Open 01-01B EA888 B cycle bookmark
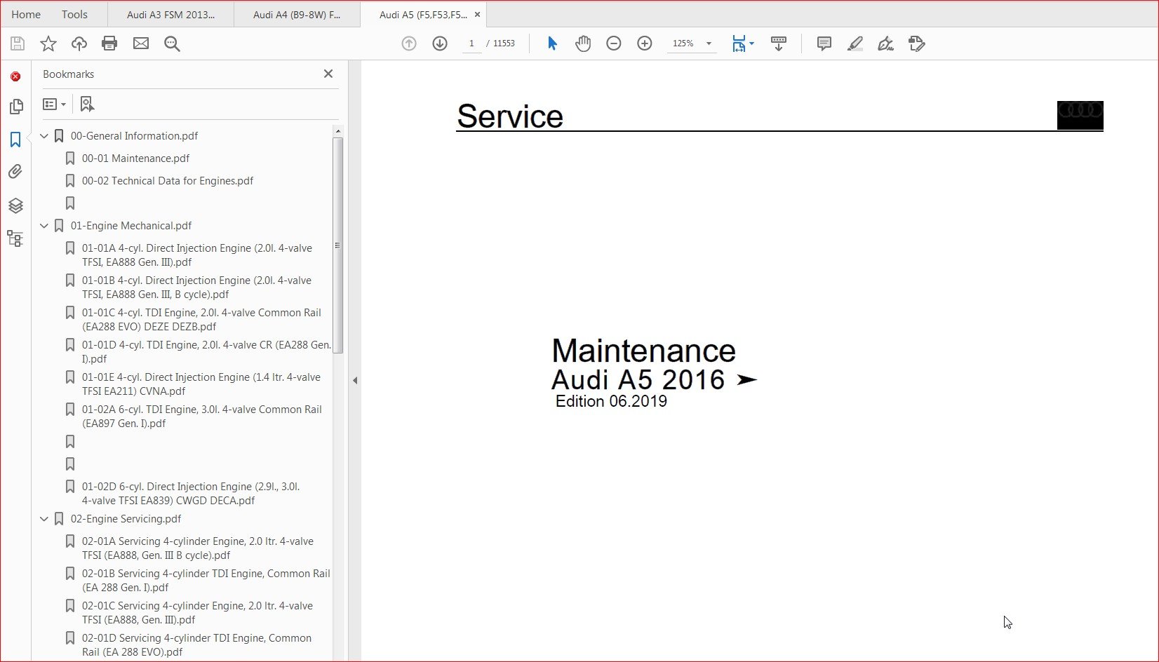The width and height of the screenshot is (1159, 662). pyautogui.click(x=196, y=288)
